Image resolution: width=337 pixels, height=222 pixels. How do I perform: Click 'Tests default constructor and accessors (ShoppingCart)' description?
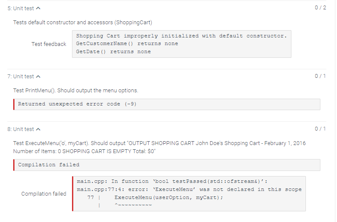pos(83,23)
